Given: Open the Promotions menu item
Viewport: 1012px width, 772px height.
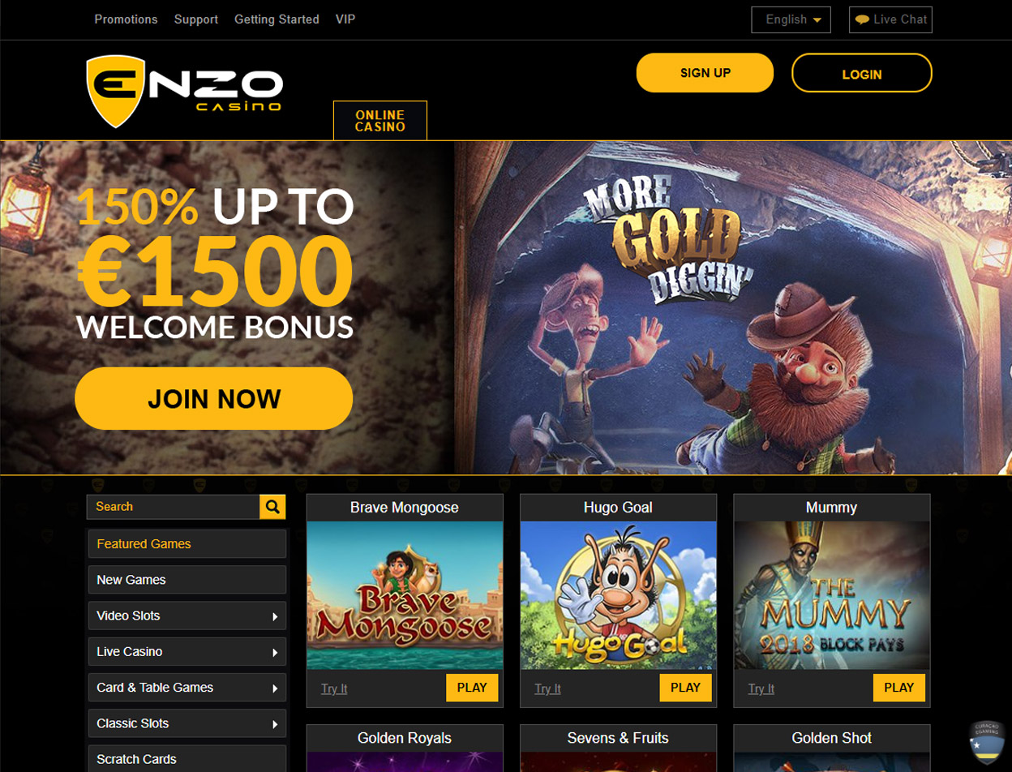Looking at the screenshot, I should [126, 19].
